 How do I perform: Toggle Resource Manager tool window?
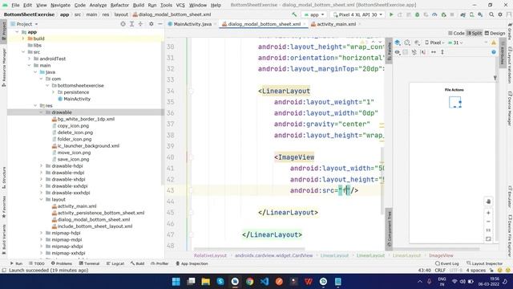click(x=3, y=67)
